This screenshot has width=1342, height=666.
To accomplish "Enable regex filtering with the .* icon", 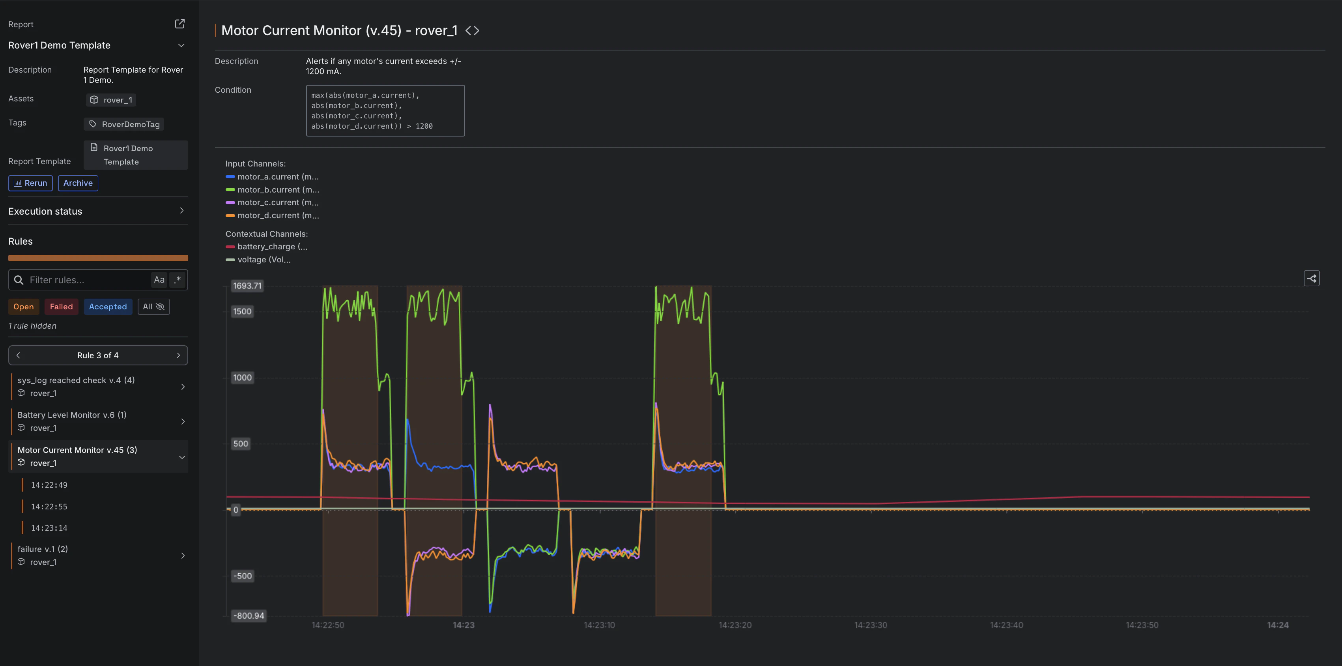I will (177, 280).
